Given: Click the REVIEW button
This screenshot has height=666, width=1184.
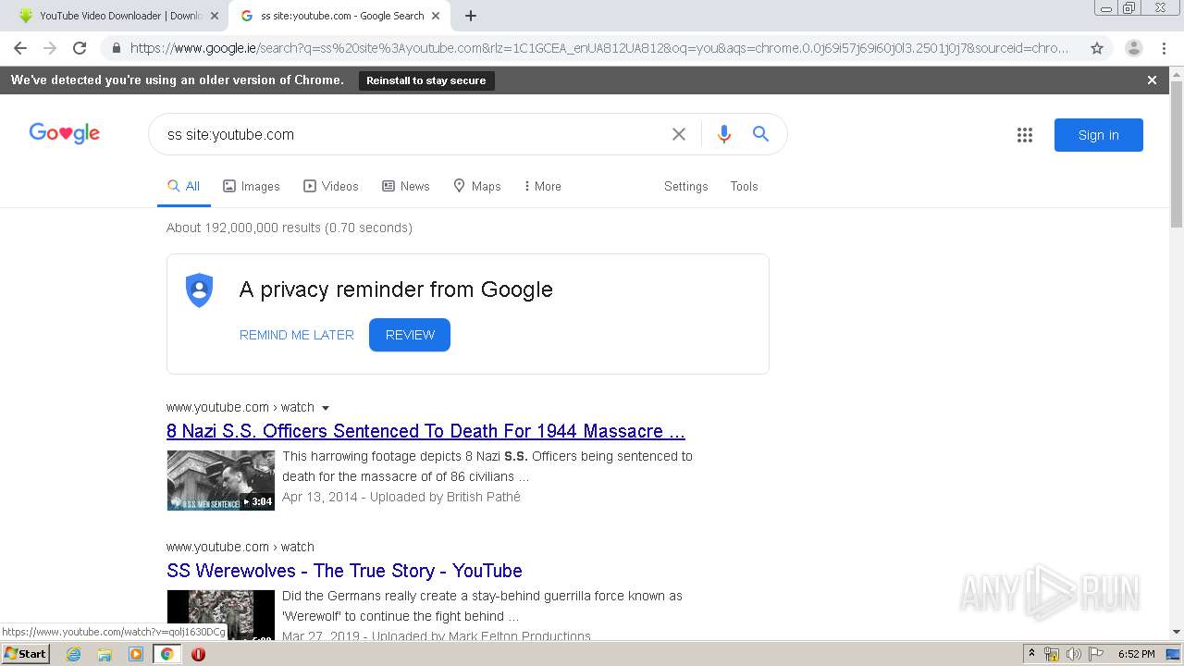Looking at the screenshot, I should (x=410, y=335).
